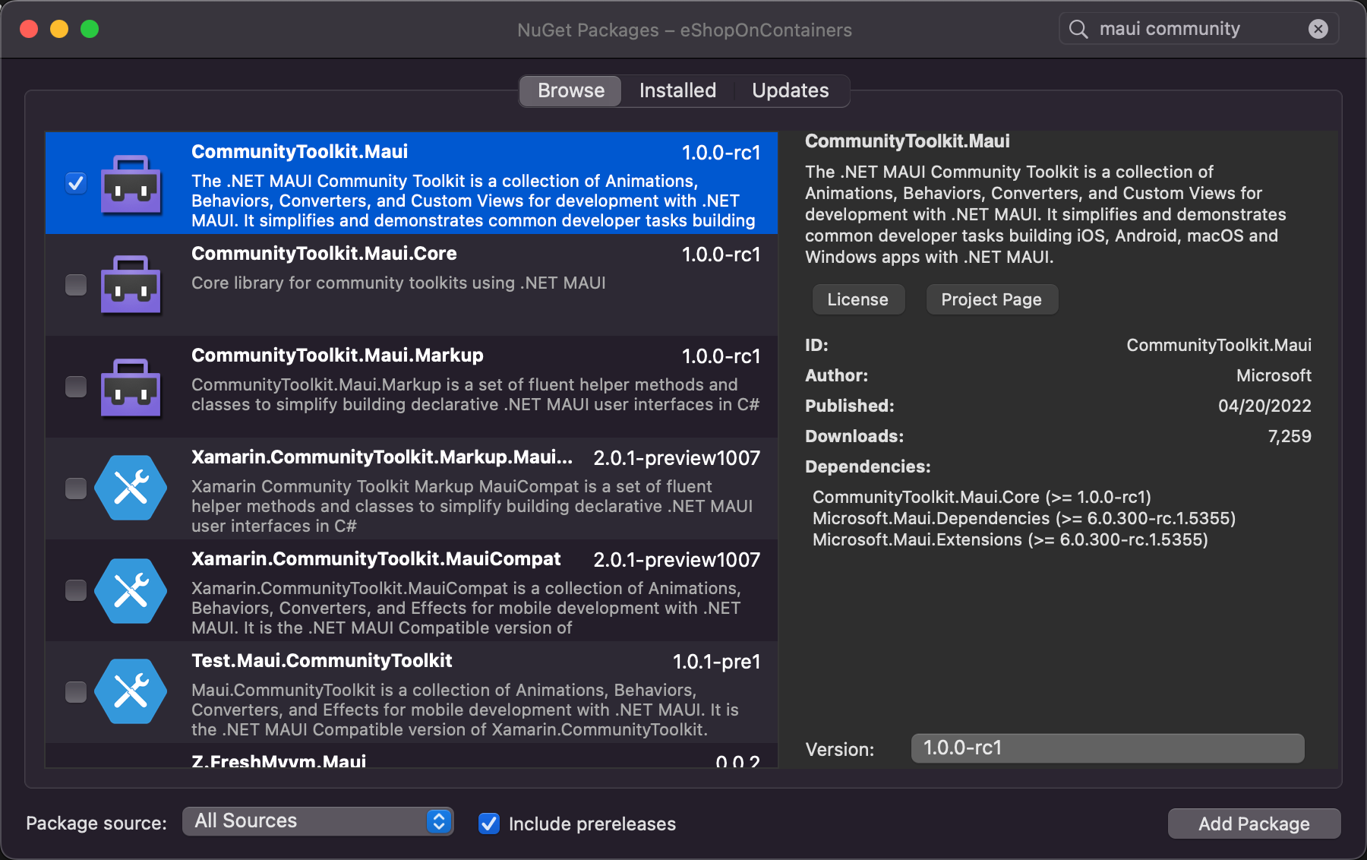
Task: Click the Author value Microsoft
Action: tap(1274, 375)
